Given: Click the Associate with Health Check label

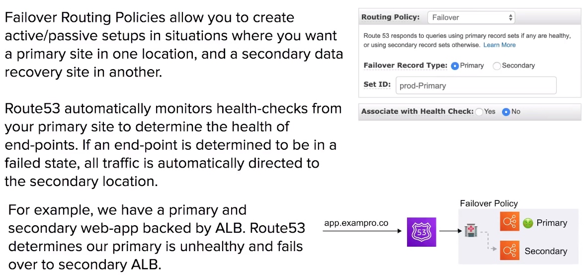Looking at the screenshot, I should [417, 111].
